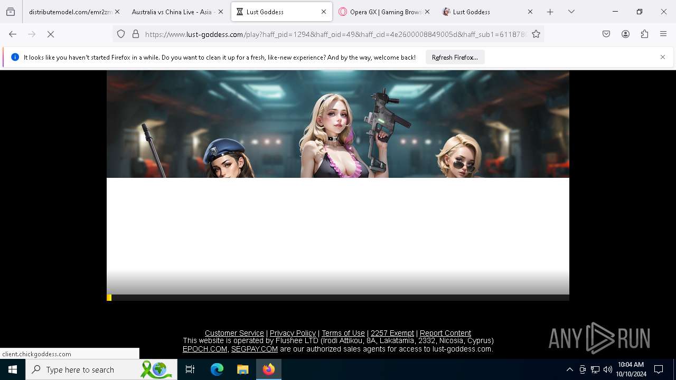Open the Firefox application menu

coord(663,34)
